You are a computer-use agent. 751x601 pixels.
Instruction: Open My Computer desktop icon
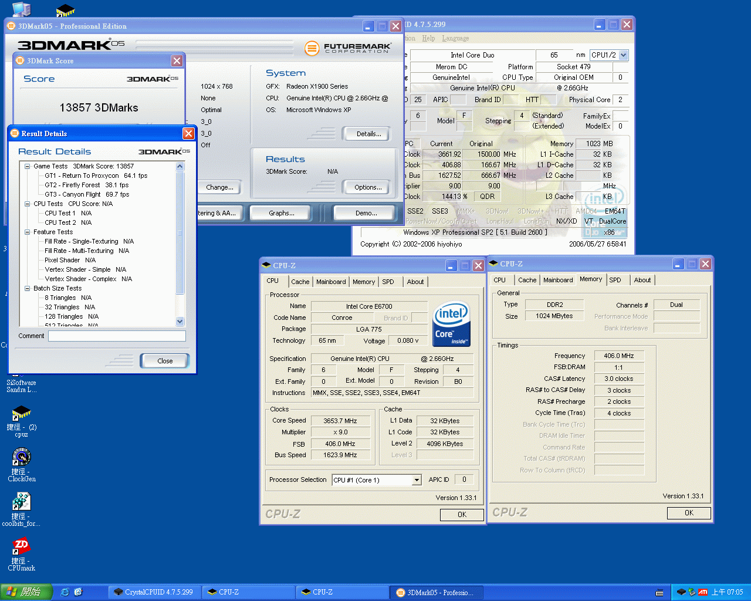[x=22, y=9]
